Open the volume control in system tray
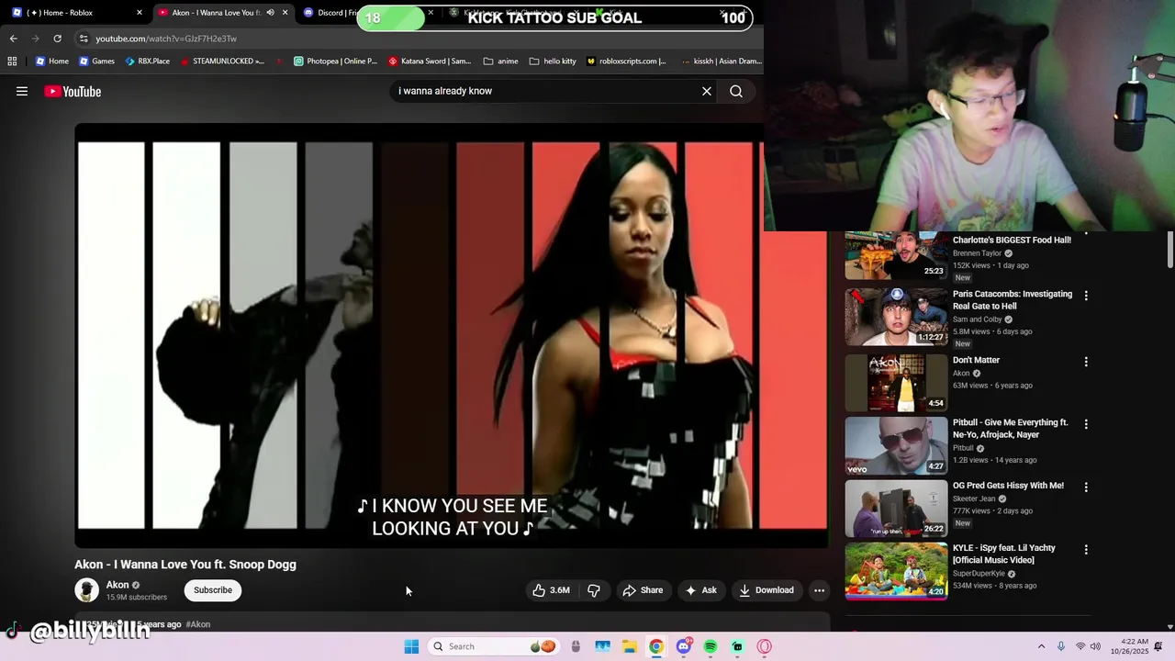Image resolution: width=1175 pixels, height=661 pixels. [1095, 646]
